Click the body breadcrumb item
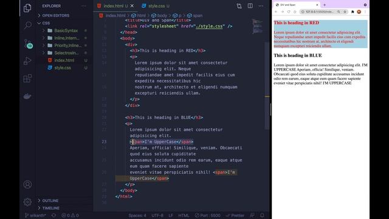The width and height of the screenshot is (389, 219). point(159,15)
